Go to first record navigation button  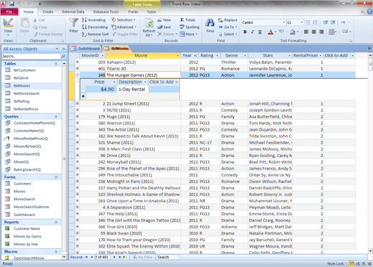coord(86,257)
